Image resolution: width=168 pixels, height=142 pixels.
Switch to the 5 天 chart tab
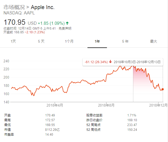pyautogui.click(x=41, y=41)
